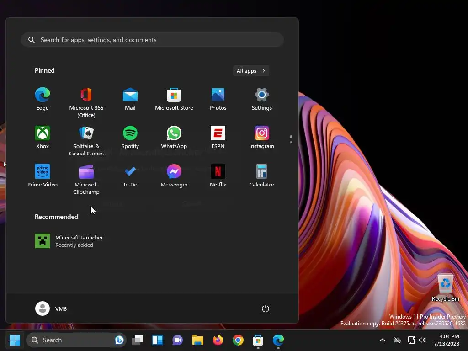Image resolution: width=468 pixels, height=351 pixels.
Task: Switch to Microsoft Store on taskbar
Action: tap(258, 340)
